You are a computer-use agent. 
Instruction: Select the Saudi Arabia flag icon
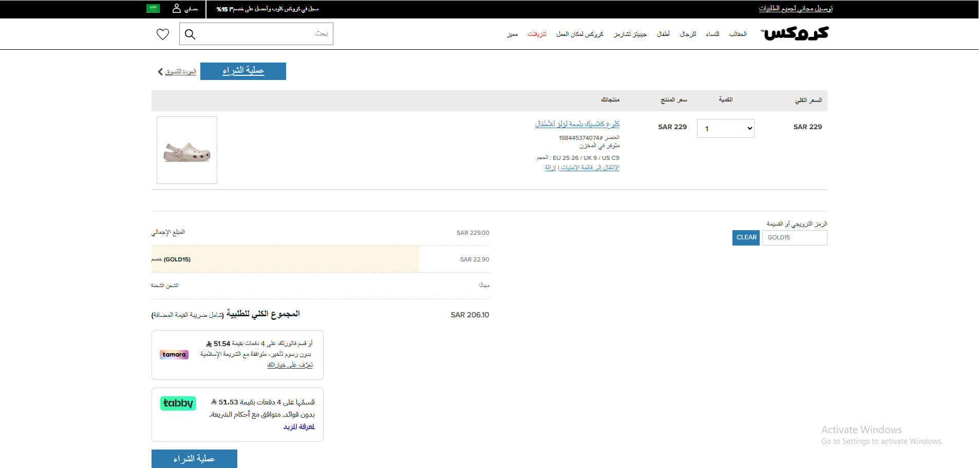pos(152,8)
